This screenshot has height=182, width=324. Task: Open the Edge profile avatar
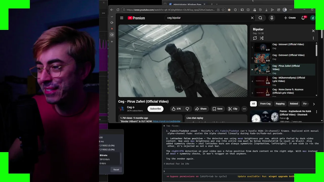tap(285, 10)
